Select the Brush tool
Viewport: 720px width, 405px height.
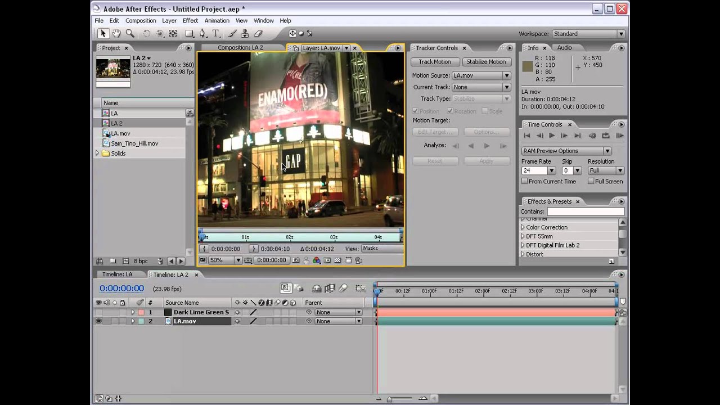click(232, 34)
